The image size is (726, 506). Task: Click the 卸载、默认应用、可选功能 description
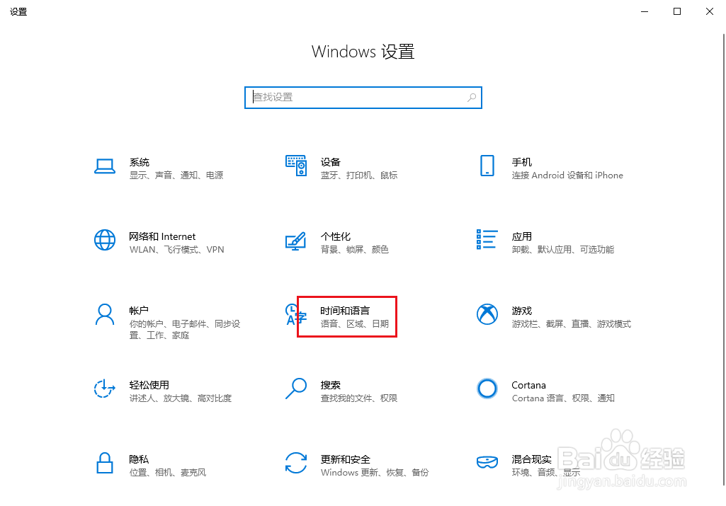(x=563, y=250)
